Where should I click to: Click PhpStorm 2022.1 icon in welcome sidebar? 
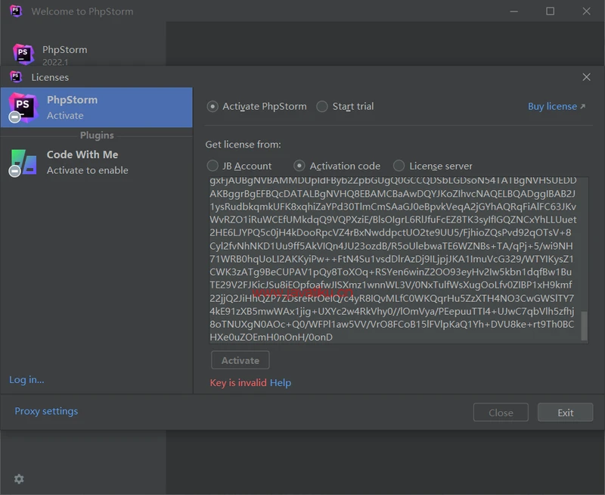[x=23, y=54]
